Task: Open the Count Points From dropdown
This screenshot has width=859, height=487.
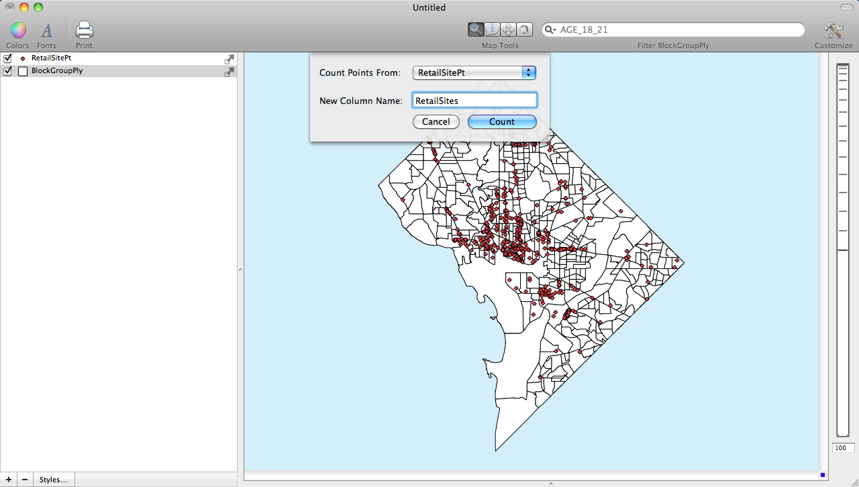Action: (474, 72)
